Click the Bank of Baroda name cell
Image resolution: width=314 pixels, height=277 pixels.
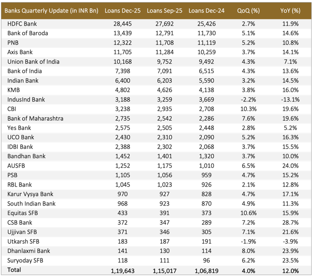28,33
